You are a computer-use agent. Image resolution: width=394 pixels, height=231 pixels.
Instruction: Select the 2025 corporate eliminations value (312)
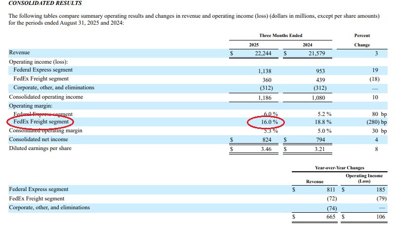point(266,88)
